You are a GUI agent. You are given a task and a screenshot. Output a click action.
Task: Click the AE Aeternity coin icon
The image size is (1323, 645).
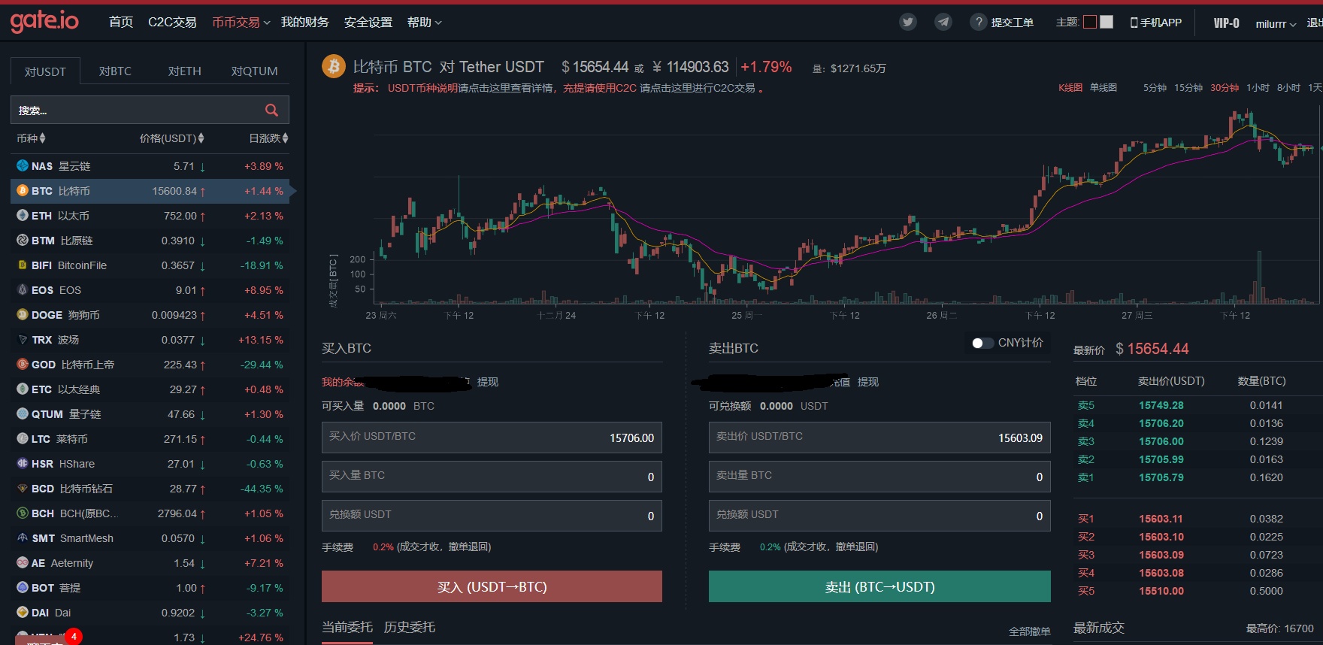pyautogui.click(x=23, y=563)
